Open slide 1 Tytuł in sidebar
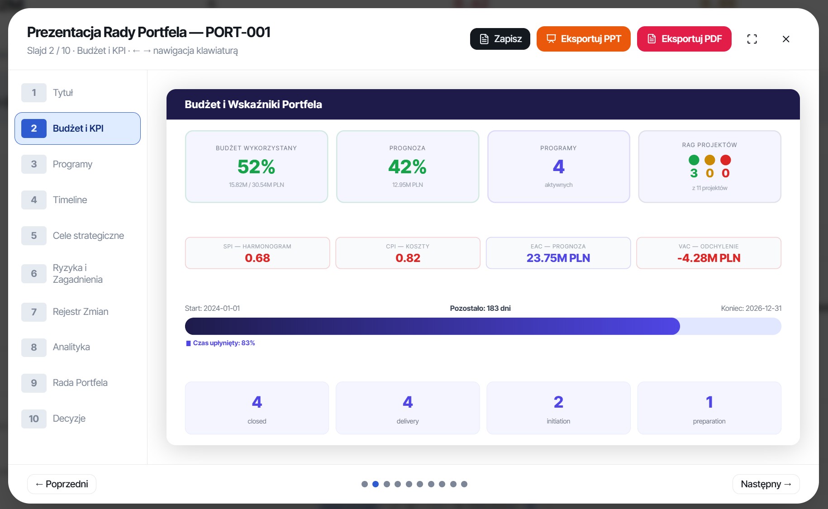Image resolution: width=828 pixels, height=509 pixels. (x=77, y=93)
